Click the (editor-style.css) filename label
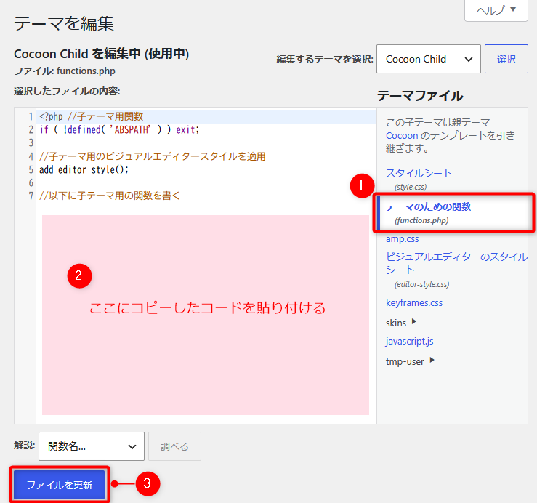 pos(422,284)
